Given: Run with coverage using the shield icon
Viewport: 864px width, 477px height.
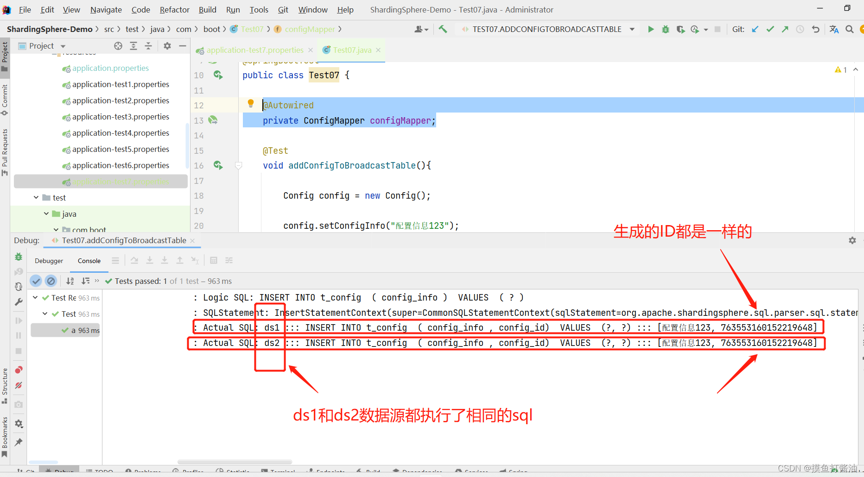Looking at the screenshot, I should point(680,29).
